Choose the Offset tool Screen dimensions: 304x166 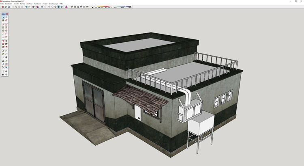[x=6, y=47]
